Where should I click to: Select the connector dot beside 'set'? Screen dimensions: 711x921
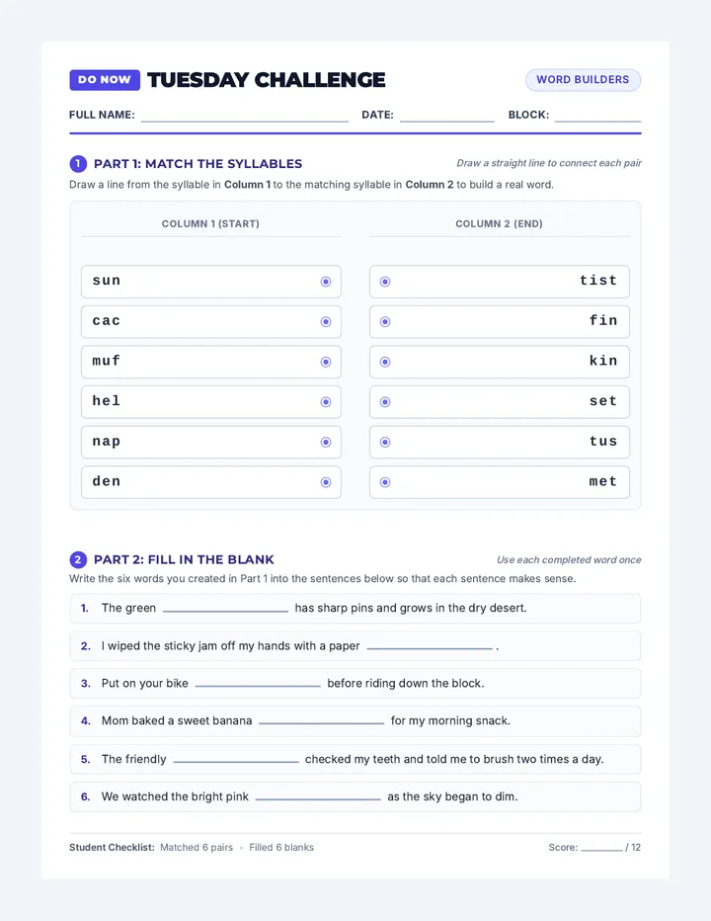point(385,402)
